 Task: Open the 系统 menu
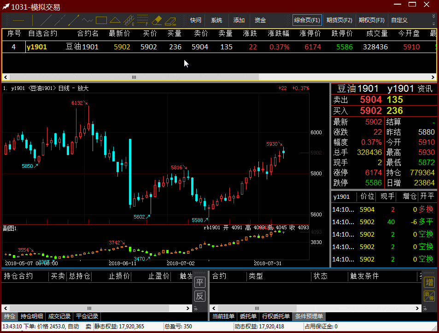pos(217,20)
